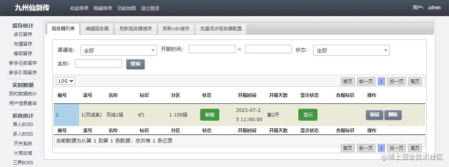Viewport: 449px width, 167px height.
Task: Open 多人BOSS in sidebar
Action: [23, 134]
